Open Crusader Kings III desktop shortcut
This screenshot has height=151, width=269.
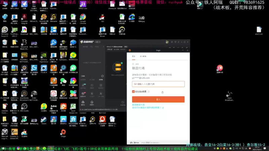pyautogui.click(x=24, y=19)
